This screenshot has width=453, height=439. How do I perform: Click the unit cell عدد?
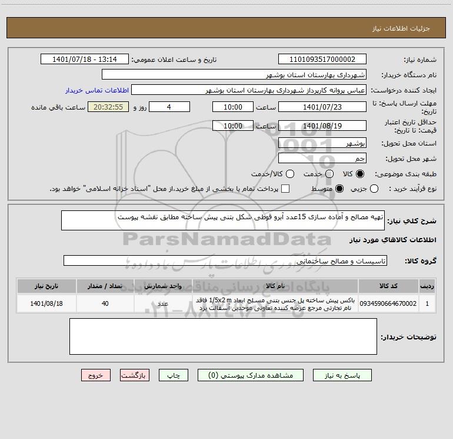163,303
